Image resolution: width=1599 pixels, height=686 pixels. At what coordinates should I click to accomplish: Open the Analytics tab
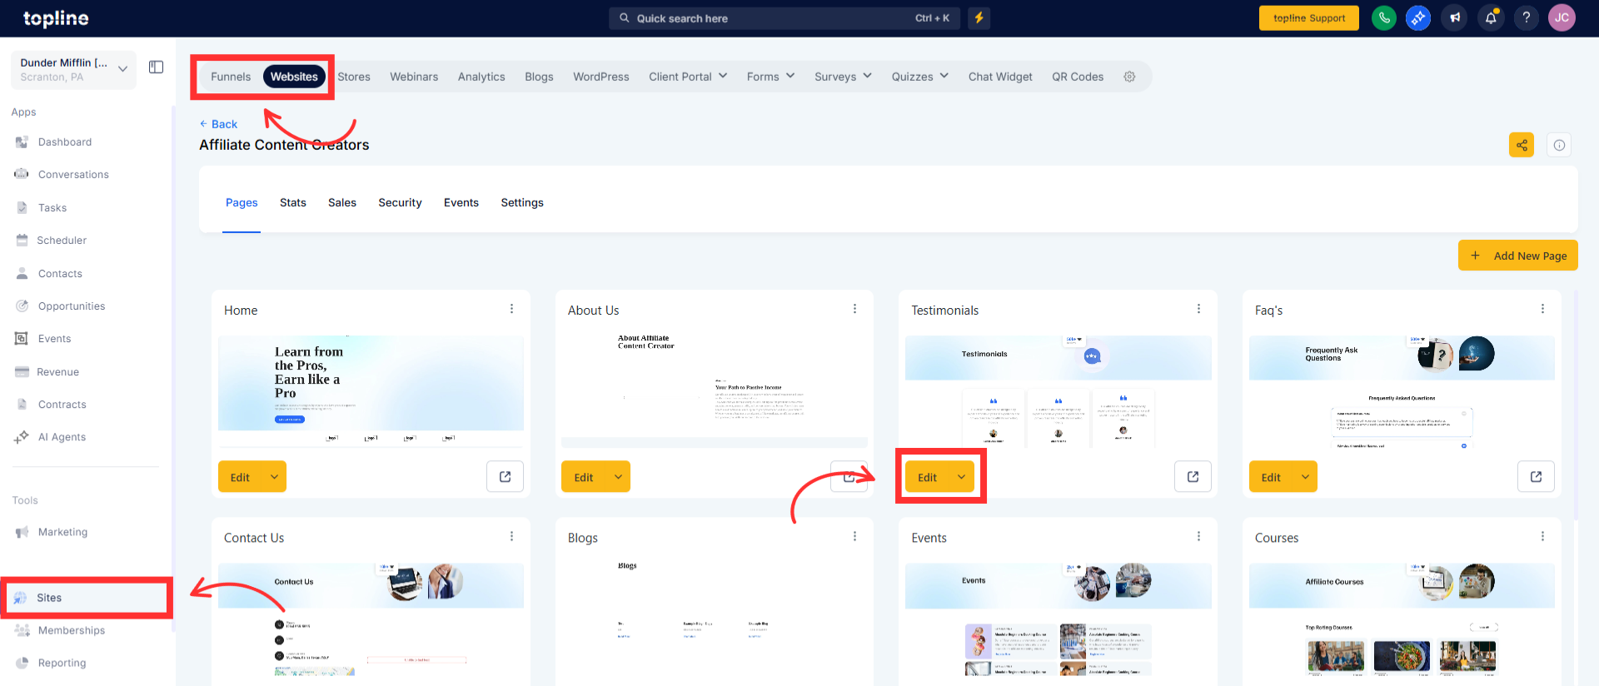coord(481,77)
